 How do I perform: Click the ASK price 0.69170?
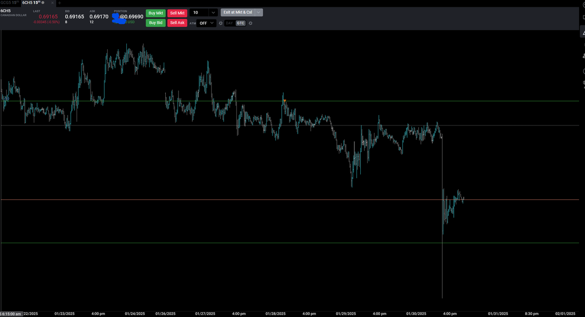coord(99,17)
